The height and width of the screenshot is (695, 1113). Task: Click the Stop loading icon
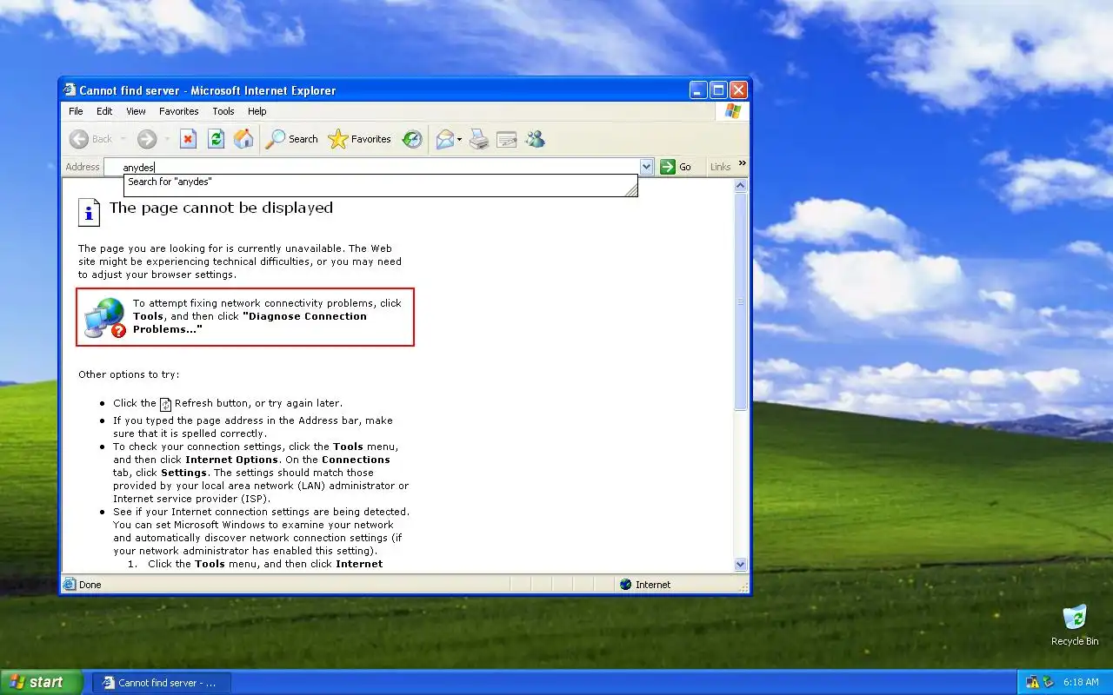click(x=189, y=139)
